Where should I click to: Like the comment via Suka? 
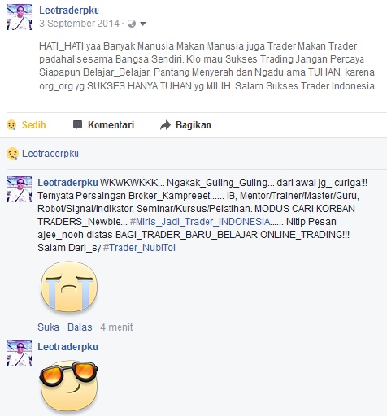pos(48,327)
